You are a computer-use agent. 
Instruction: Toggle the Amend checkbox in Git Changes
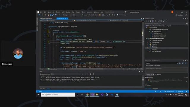coord(156,75)
